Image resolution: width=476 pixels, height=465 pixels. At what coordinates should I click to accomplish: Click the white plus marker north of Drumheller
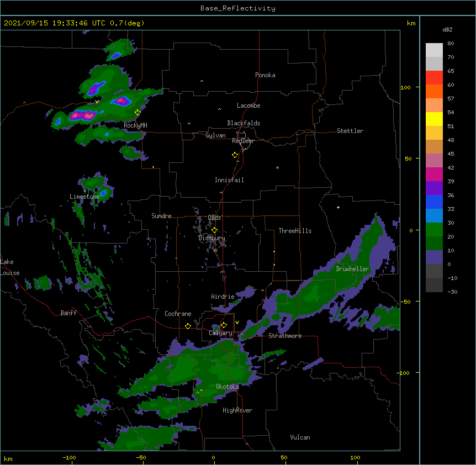coord(338,207)
